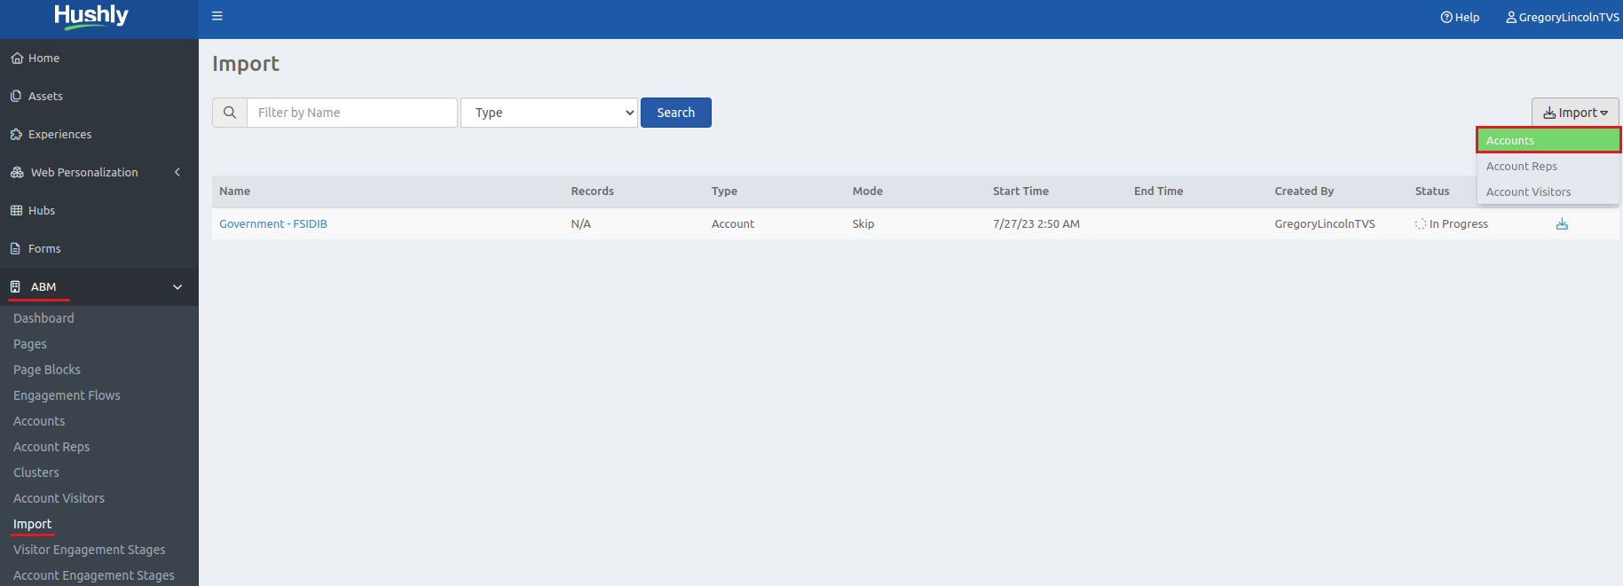Click the Search button

pyautogui.click(x=676, y=113)
